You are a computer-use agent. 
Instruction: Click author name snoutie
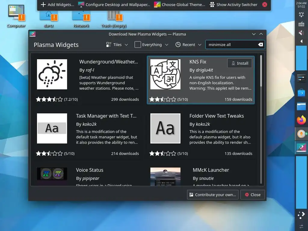coord(206,178)
